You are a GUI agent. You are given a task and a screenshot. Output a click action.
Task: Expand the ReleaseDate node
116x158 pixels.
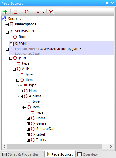coord(28,129)
